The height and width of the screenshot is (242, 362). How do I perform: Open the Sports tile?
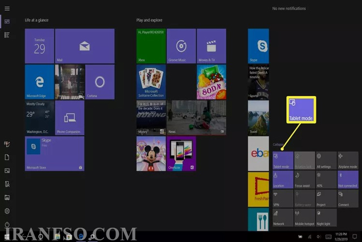coord(258,82)
